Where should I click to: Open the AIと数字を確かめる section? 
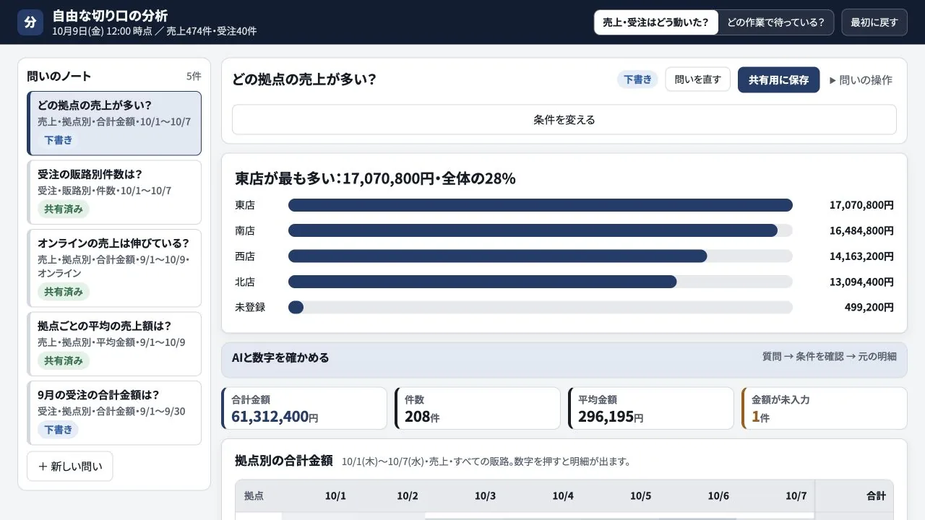pyautogui.click(x=564, y=360)
